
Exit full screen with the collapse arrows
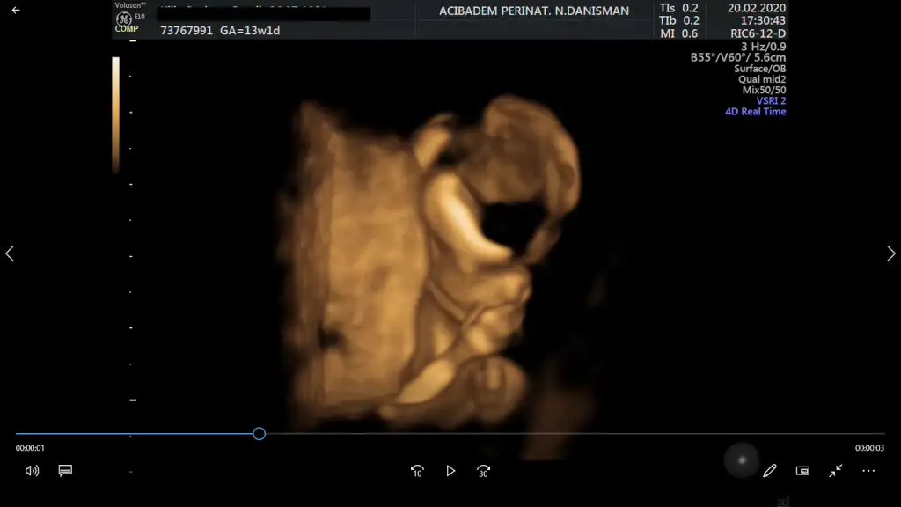836,471
